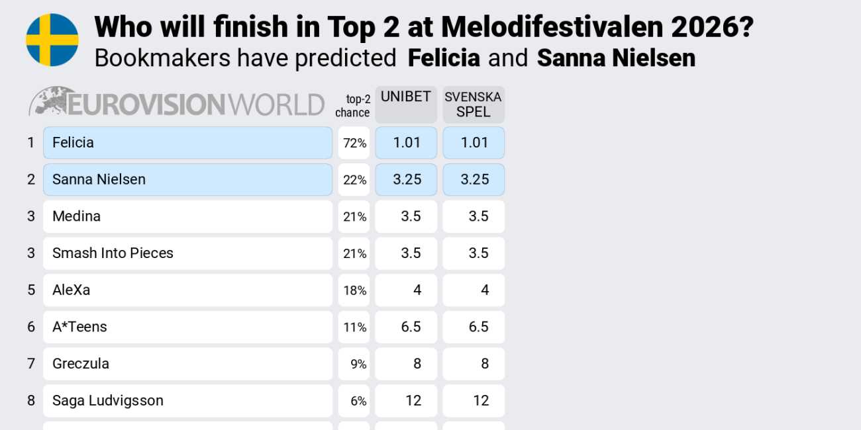Click the Swedish flag icon
The width and height of the screenshot is (861, 430).
pyautogui.click(x=52, y=40)
